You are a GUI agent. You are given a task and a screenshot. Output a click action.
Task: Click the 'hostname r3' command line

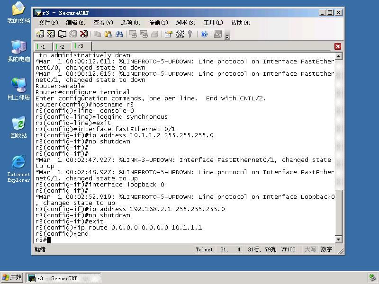84,105
